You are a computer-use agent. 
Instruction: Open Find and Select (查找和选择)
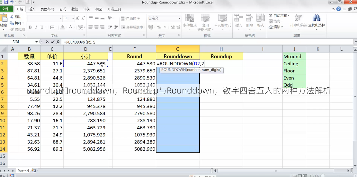[x=317, y=22]
